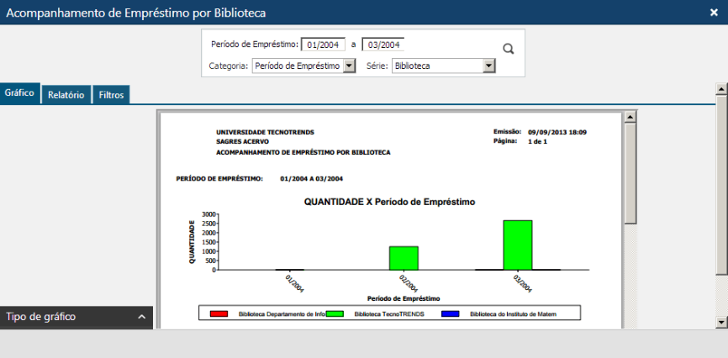Click the end period field showing 03/2004
Screen dimensions: 728x358
383,45
